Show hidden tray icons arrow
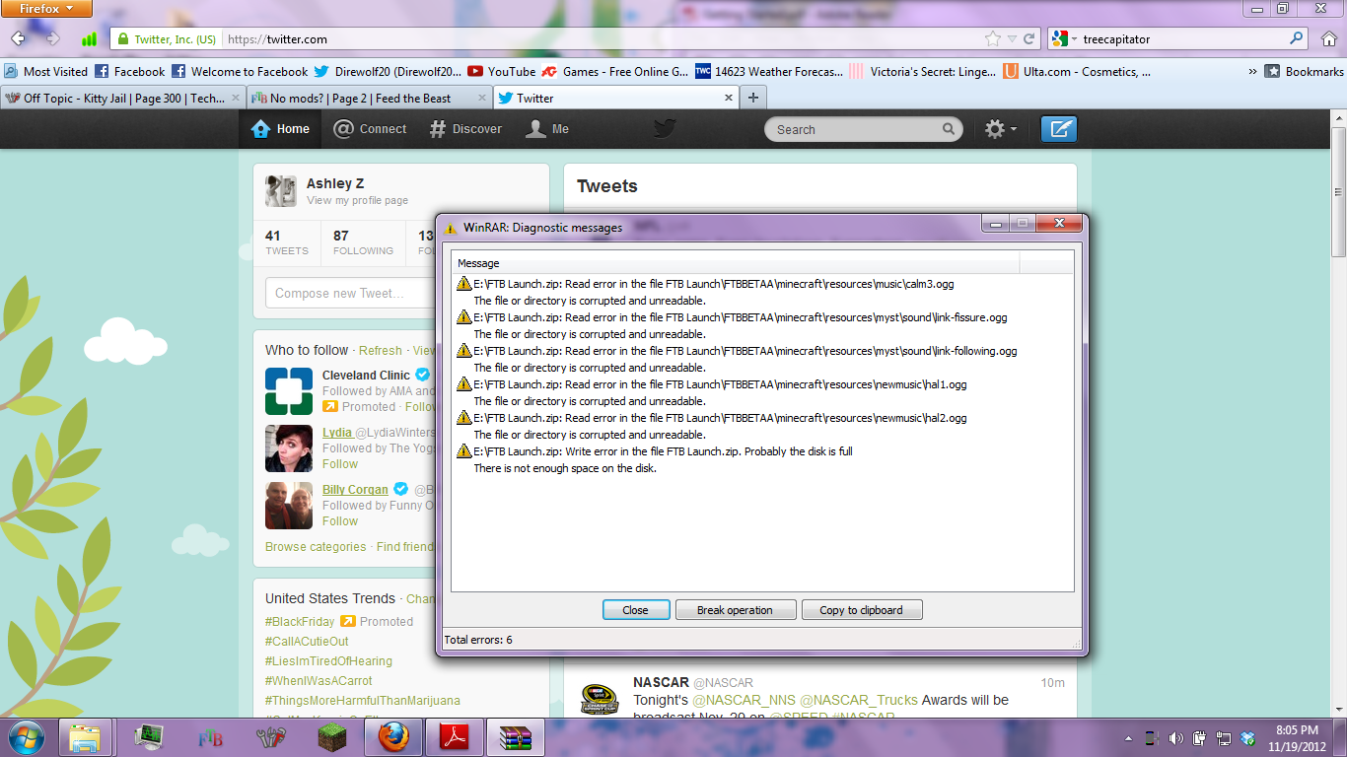 [1128, 738]
